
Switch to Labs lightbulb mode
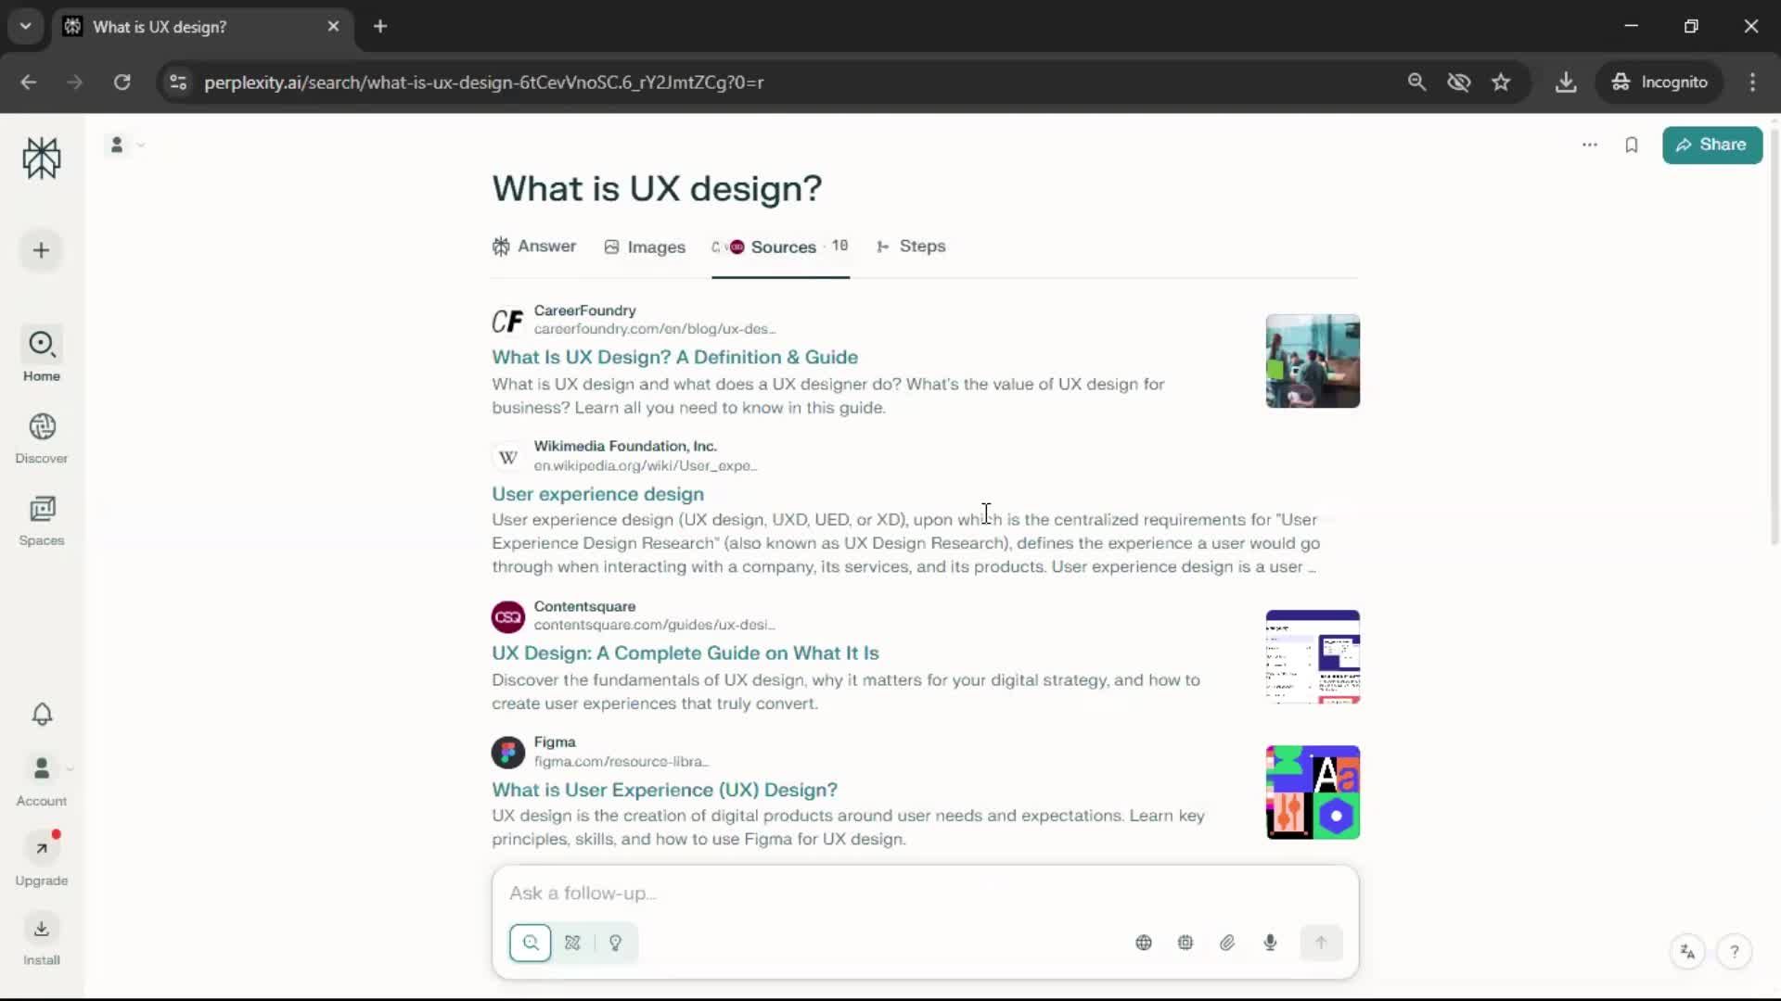615,943
